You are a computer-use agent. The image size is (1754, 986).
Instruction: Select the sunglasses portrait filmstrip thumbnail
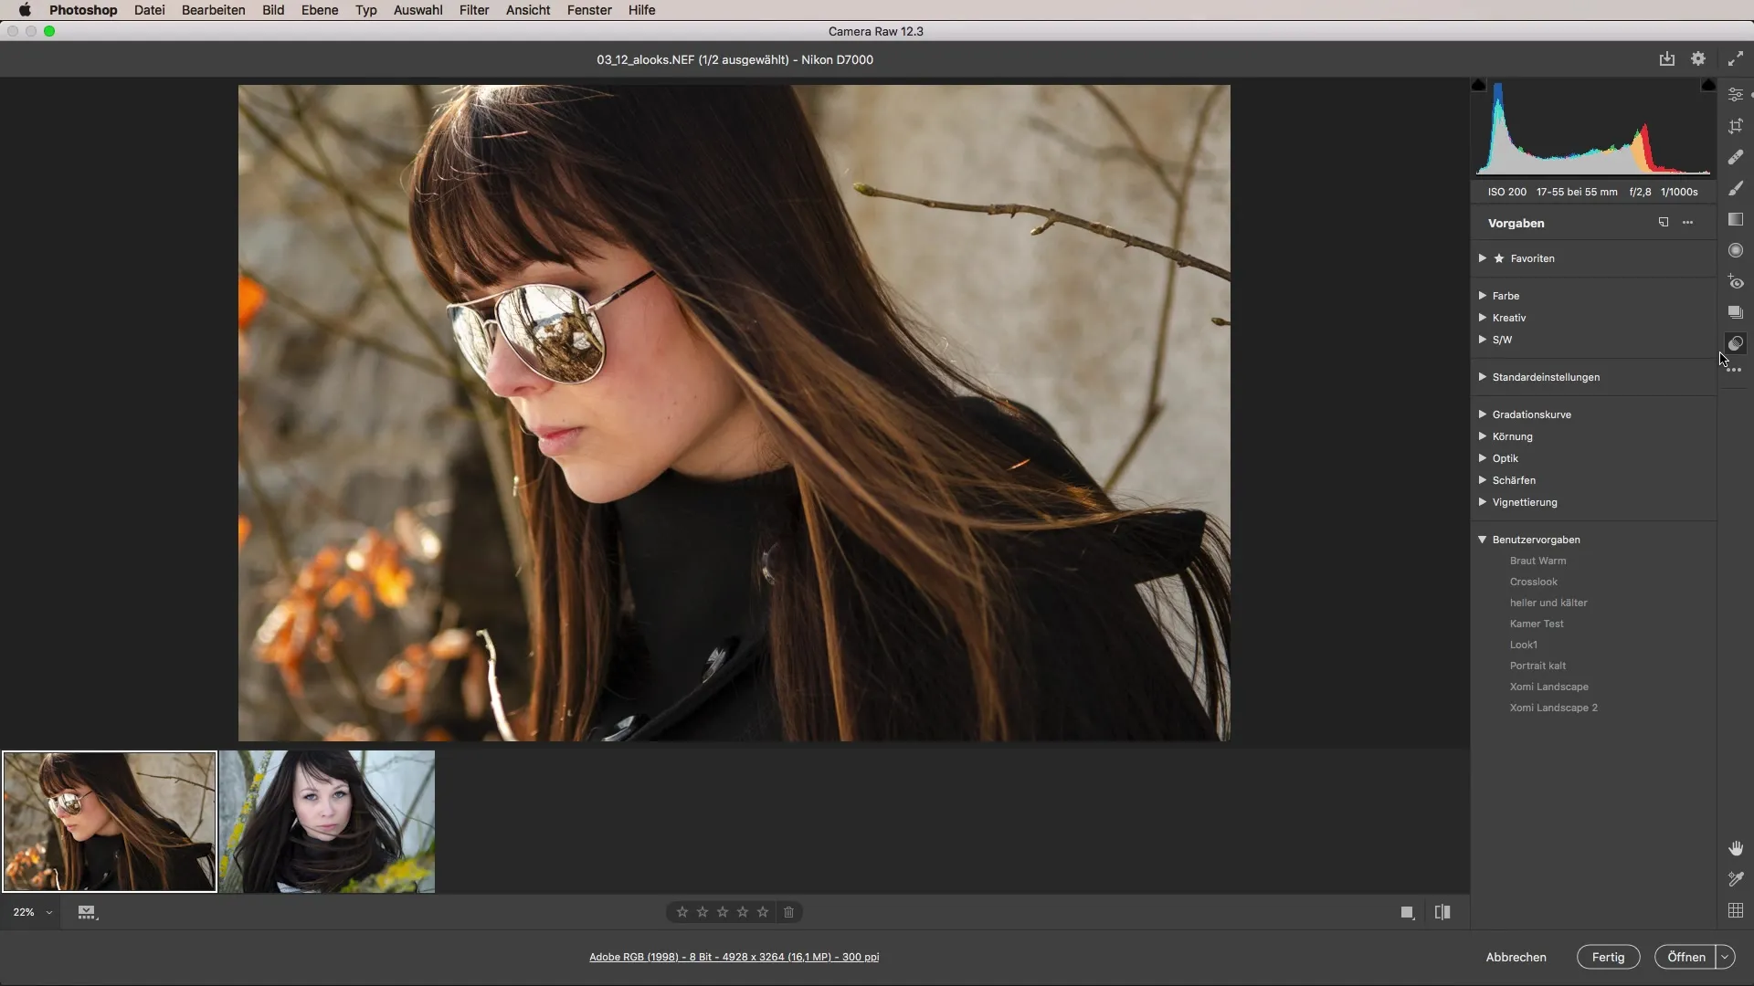click(110, 822)
